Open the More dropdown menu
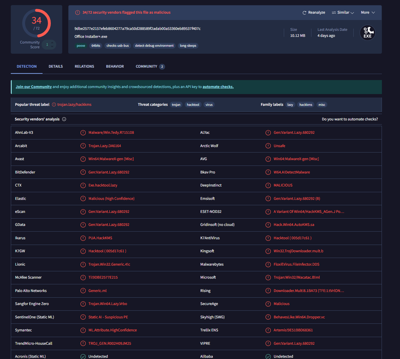 point(368,12)
